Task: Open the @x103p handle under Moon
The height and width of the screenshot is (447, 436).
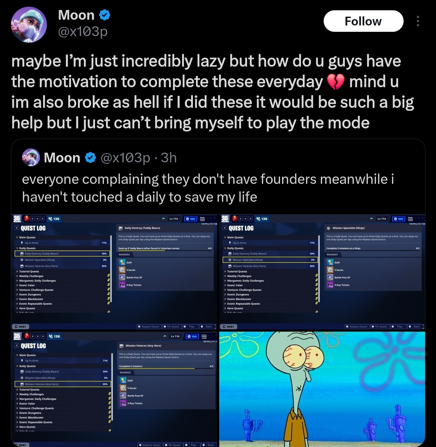Action: click(83, 31)
